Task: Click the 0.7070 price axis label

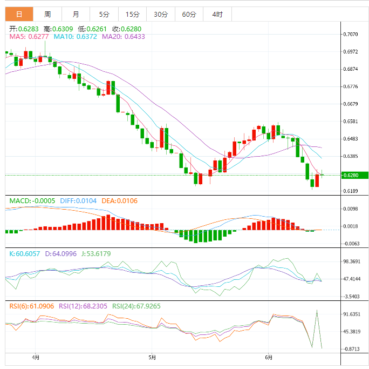Action: (351, 35)
